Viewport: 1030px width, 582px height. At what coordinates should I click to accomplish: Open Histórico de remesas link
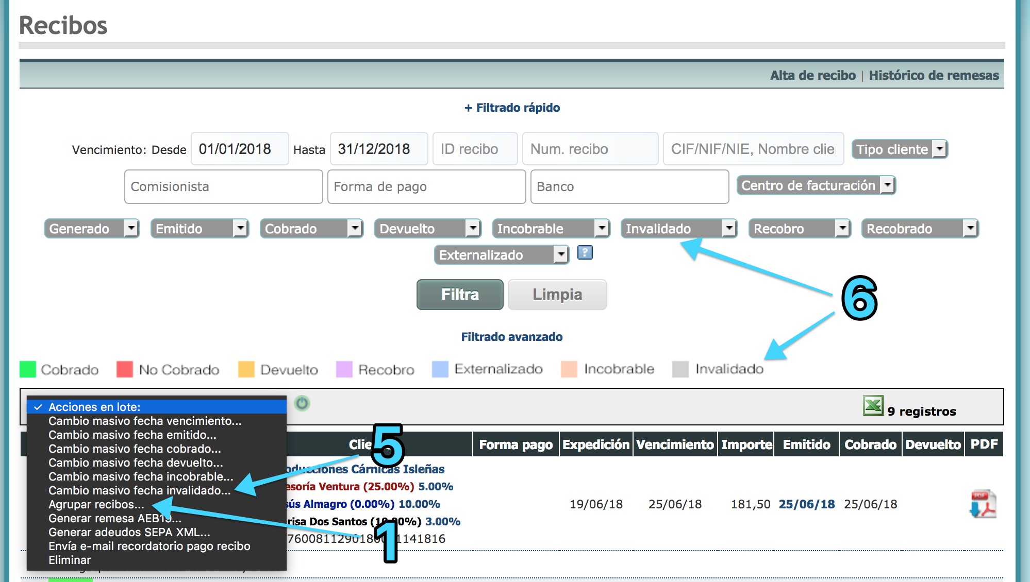934,76
